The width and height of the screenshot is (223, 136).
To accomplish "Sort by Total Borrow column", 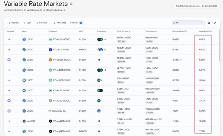I will (123, 31).
